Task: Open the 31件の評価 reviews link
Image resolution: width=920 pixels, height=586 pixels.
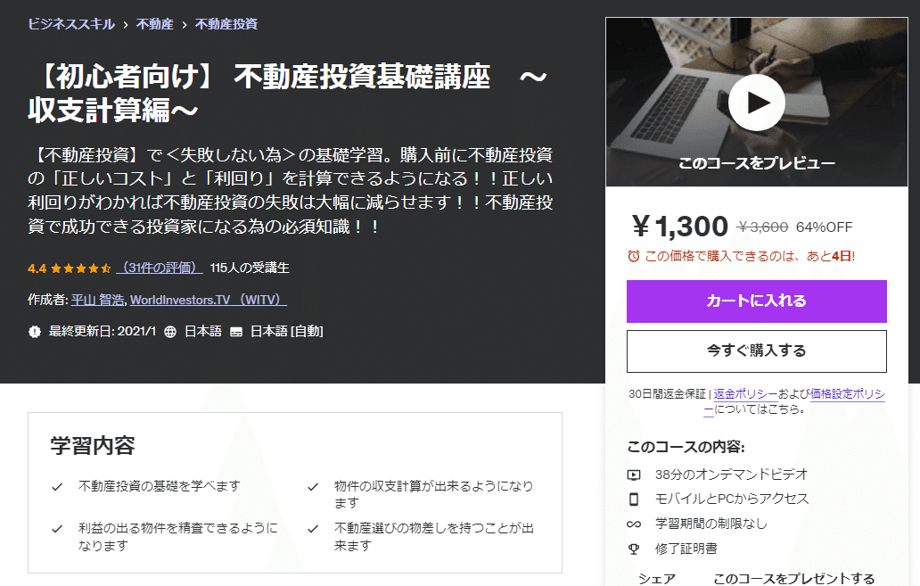Action: coord(160,268)
